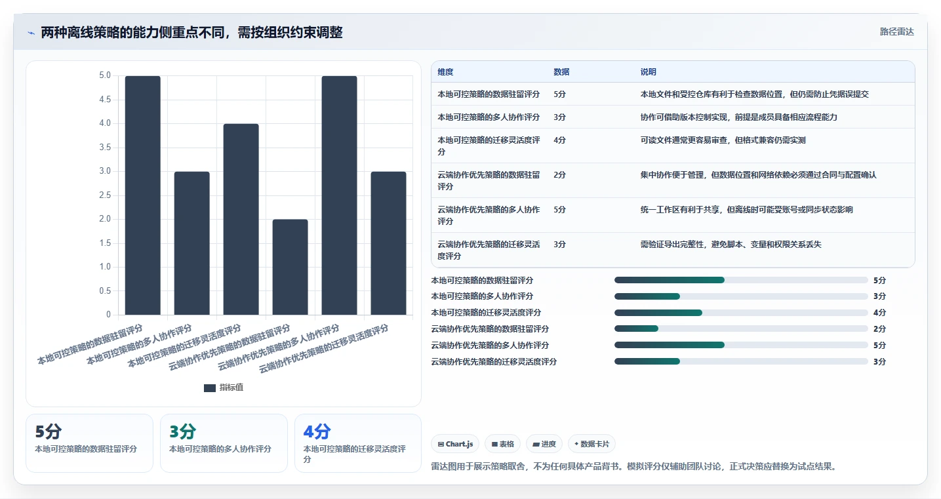Click the bar for 云端协作优先策略的多人协作评分
The height and width of the screenshot is (499, 941).
[x=340, y=195]
